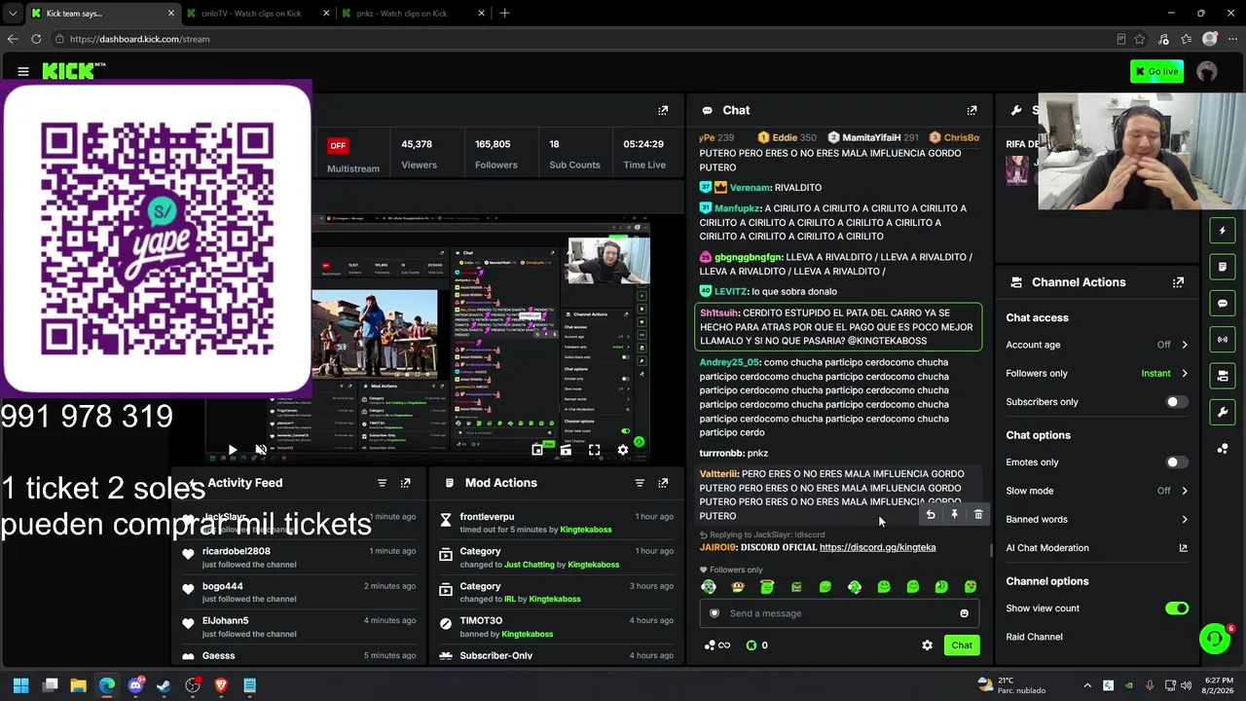
Task: Open the user profile avatar menu
Action: [1207, 71]
